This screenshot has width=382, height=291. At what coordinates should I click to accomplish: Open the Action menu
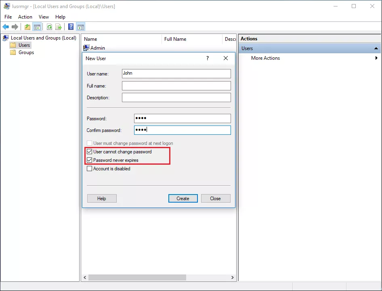click(25, 17)
